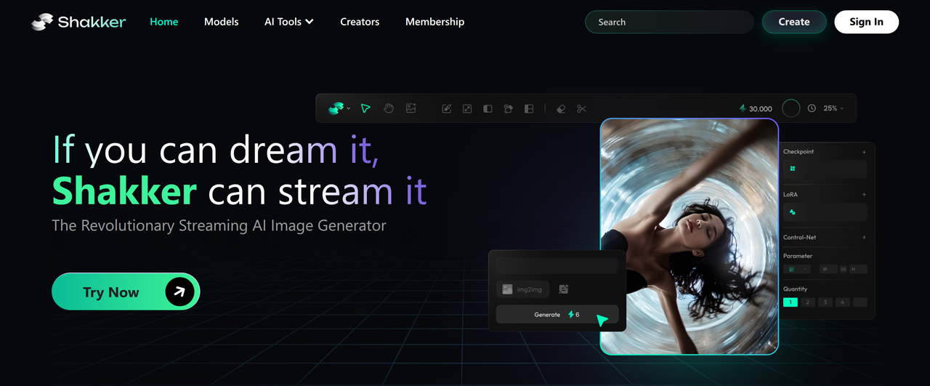930x386 pixels.
Task: Click the shapes fill tool icon
Action: [509, 108]
